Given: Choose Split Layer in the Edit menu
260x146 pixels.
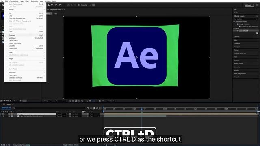Looking at the screenshot, I should [25, 38].
